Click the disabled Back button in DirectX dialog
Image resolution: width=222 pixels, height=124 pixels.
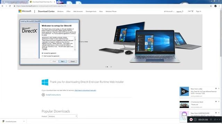pyautogui.click(x=54, y=61)
